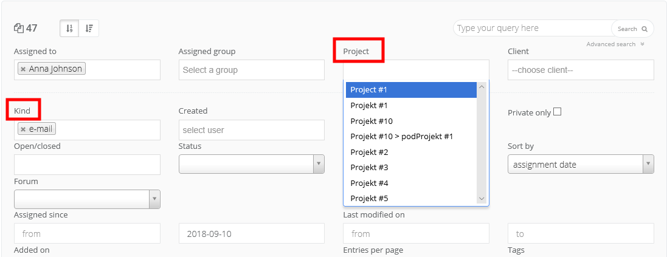Image resolution: width=667 pixels, height=257 pixels.
Task: Remove the e-mail kind tag
Action: pyautogui.click(x=22, y=129)
